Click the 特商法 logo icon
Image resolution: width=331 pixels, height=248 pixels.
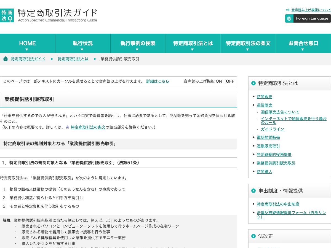tap(7, 15)
